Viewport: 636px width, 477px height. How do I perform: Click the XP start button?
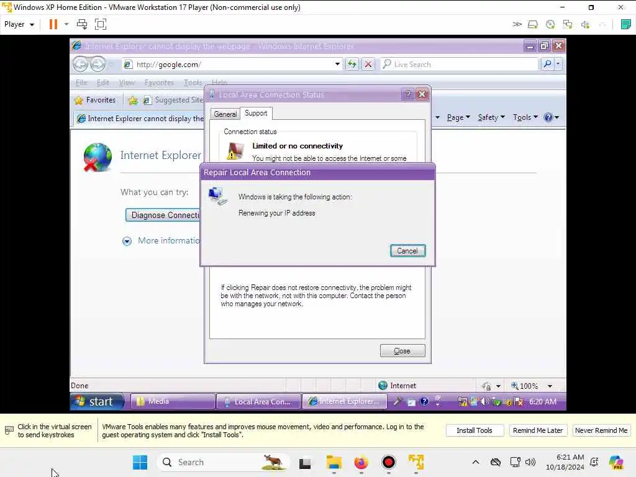[98, 402]
